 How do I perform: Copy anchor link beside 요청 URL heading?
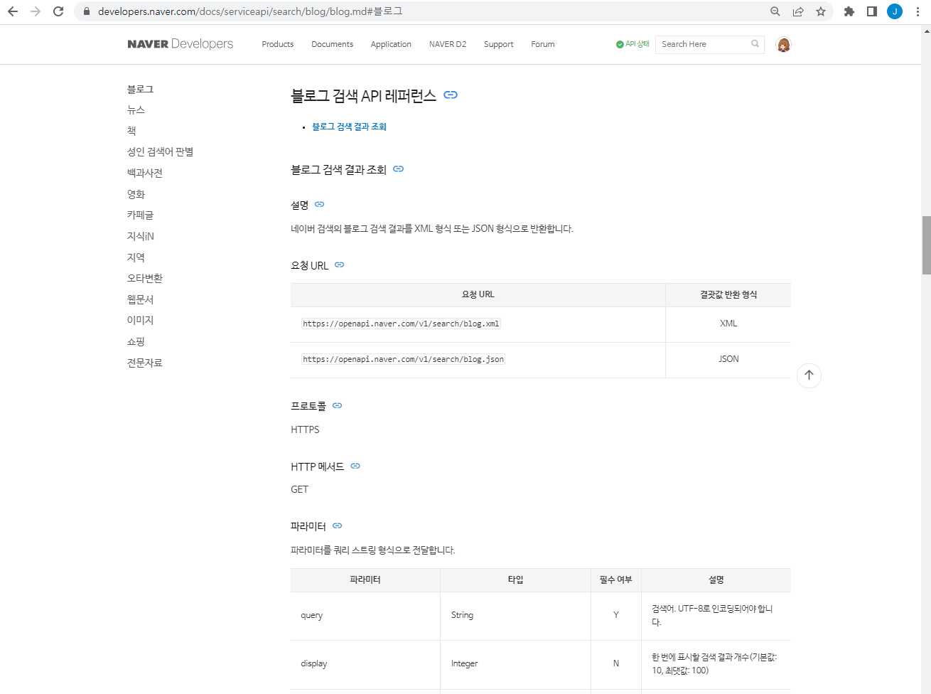pos(339,265)
